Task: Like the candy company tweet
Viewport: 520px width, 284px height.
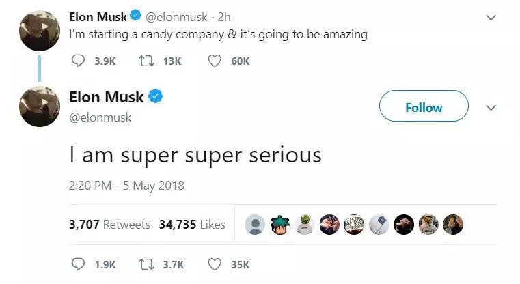Action: coord(215,61)
